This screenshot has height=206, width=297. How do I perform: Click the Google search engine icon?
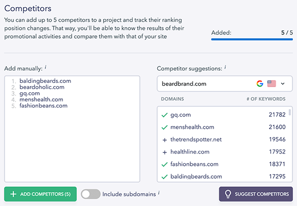point(260,83)
